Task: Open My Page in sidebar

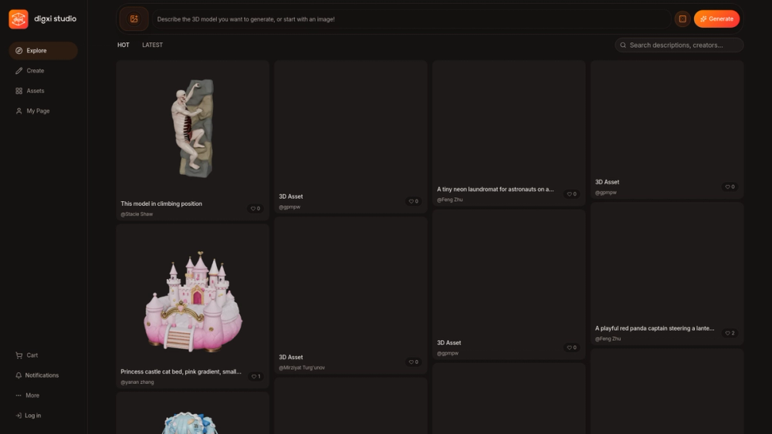Action: click(x=43, y=111)
